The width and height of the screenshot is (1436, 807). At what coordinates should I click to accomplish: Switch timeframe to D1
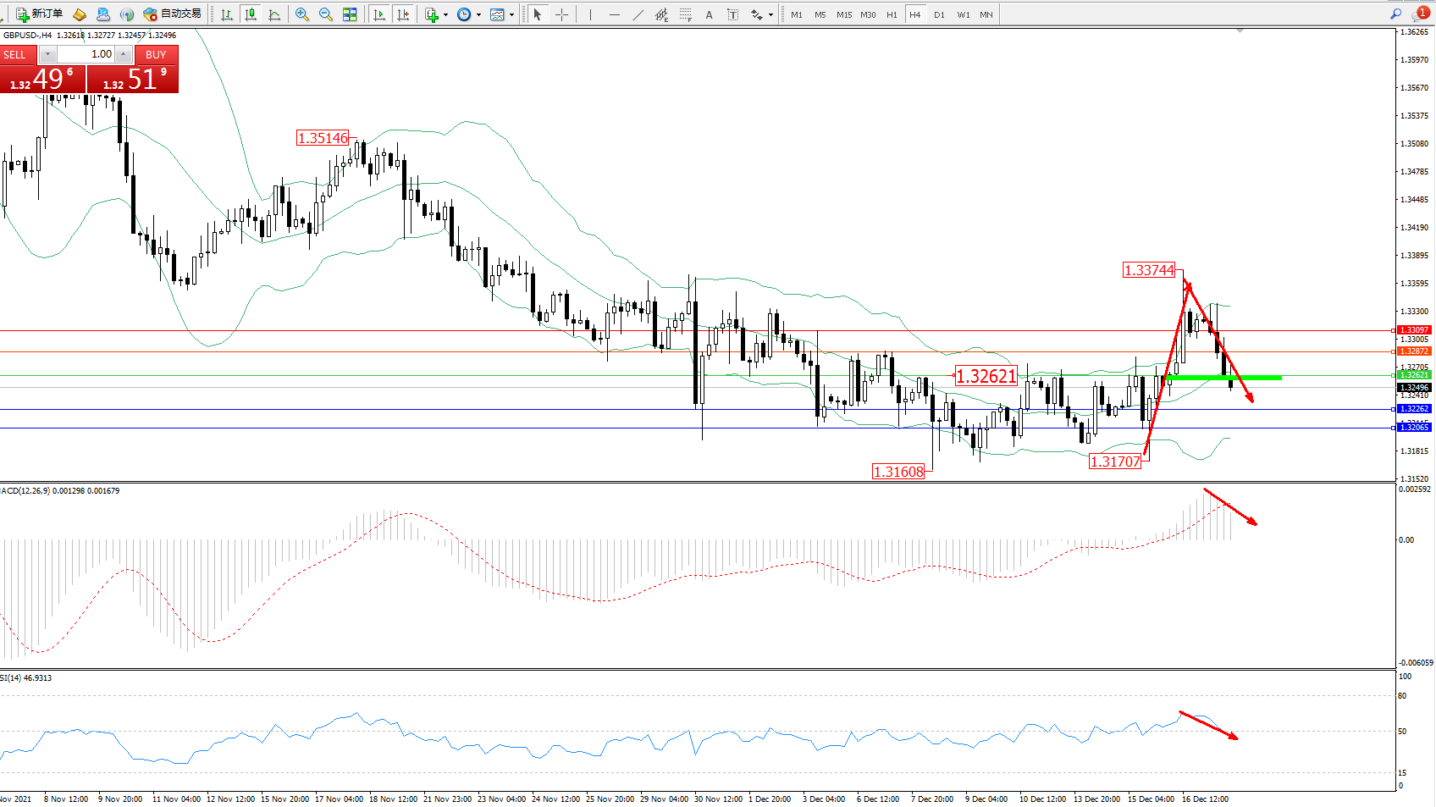[x=939, y=14]
